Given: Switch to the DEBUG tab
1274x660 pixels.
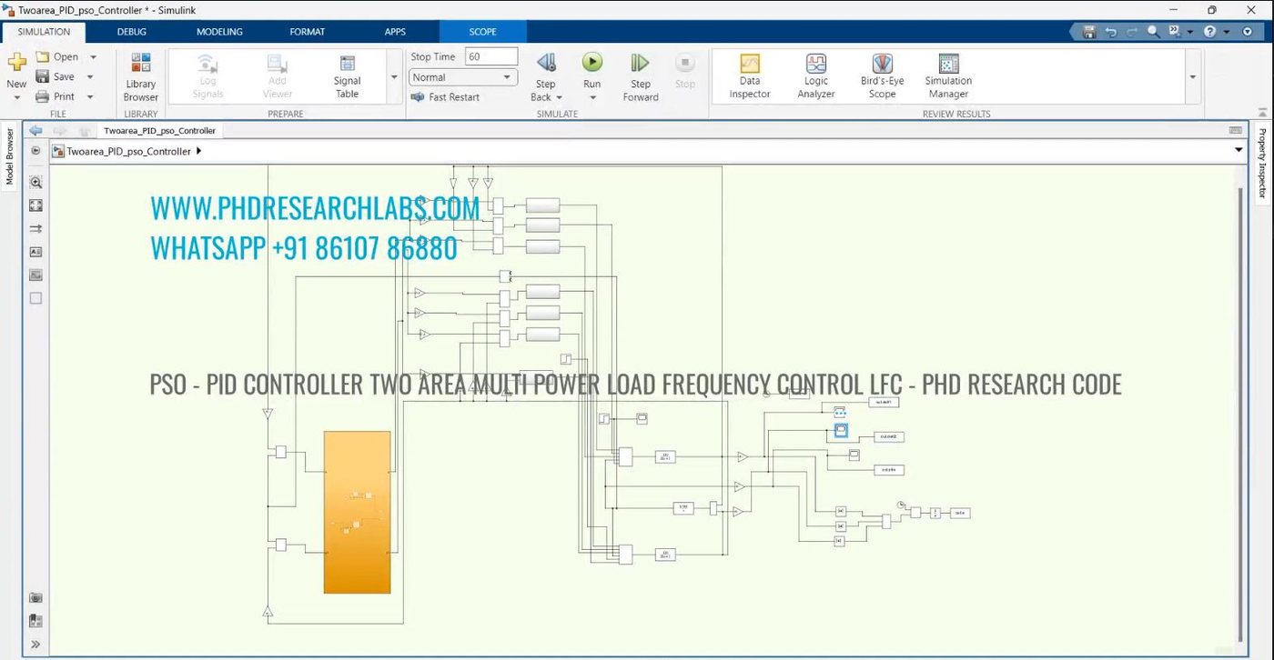Looking at the screenshot, I should coord(131,32).
